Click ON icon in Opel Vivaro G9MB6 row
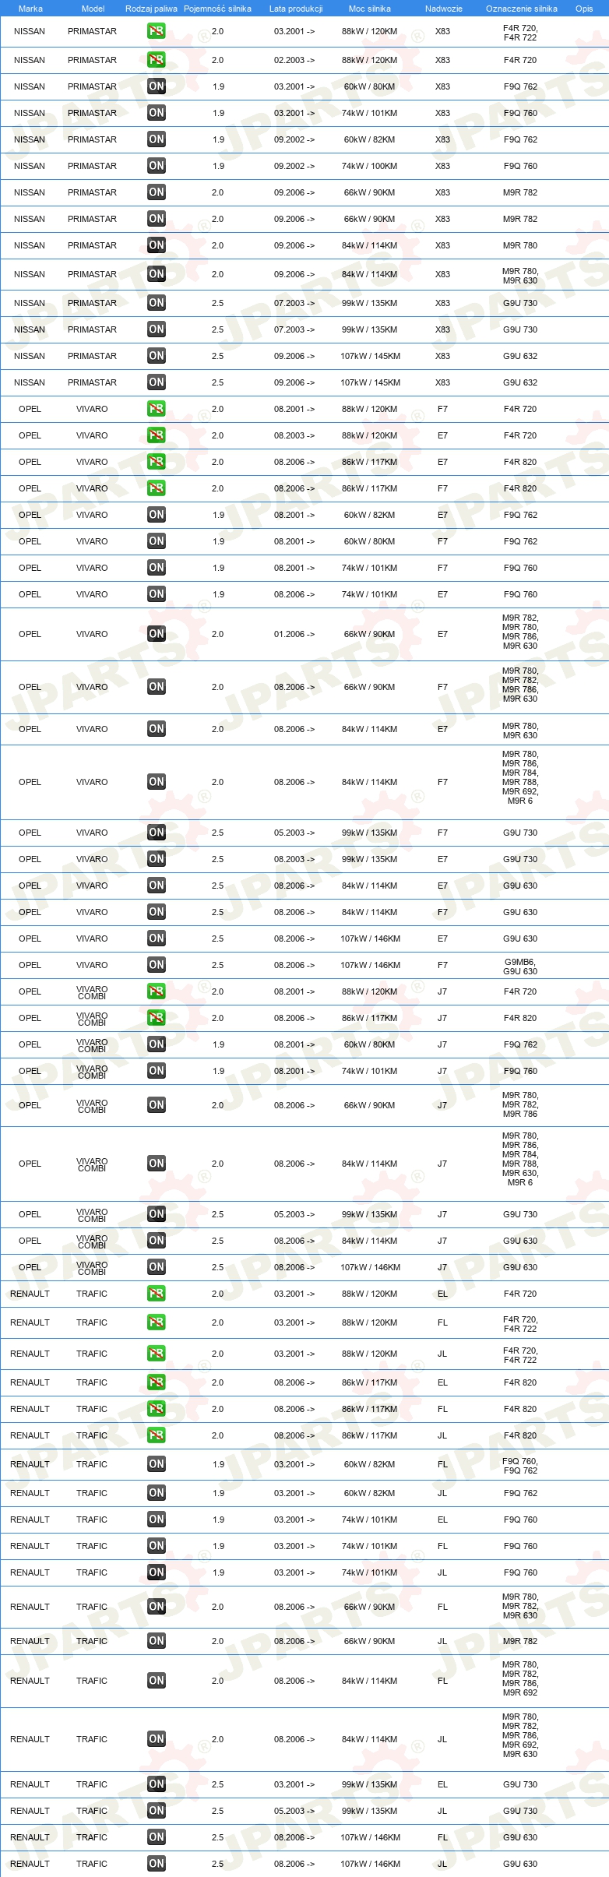The image size is (609, 1877). click(157, 965)
